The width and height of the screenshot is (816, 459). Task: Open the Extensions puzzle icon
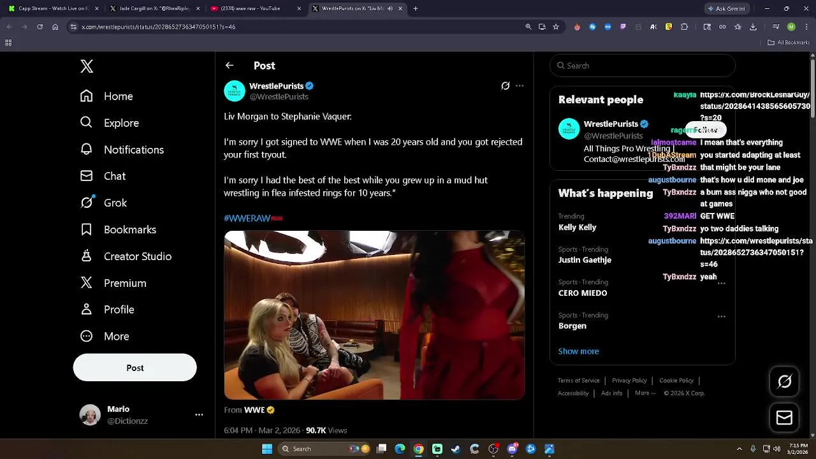684,27
